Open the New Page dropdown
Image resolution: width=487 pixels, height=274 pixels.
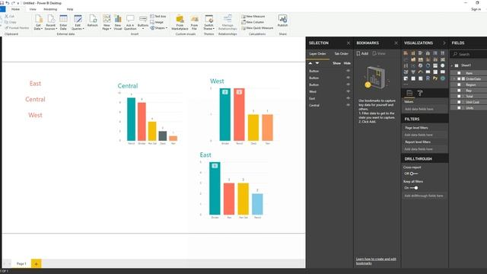coord(107,22)
